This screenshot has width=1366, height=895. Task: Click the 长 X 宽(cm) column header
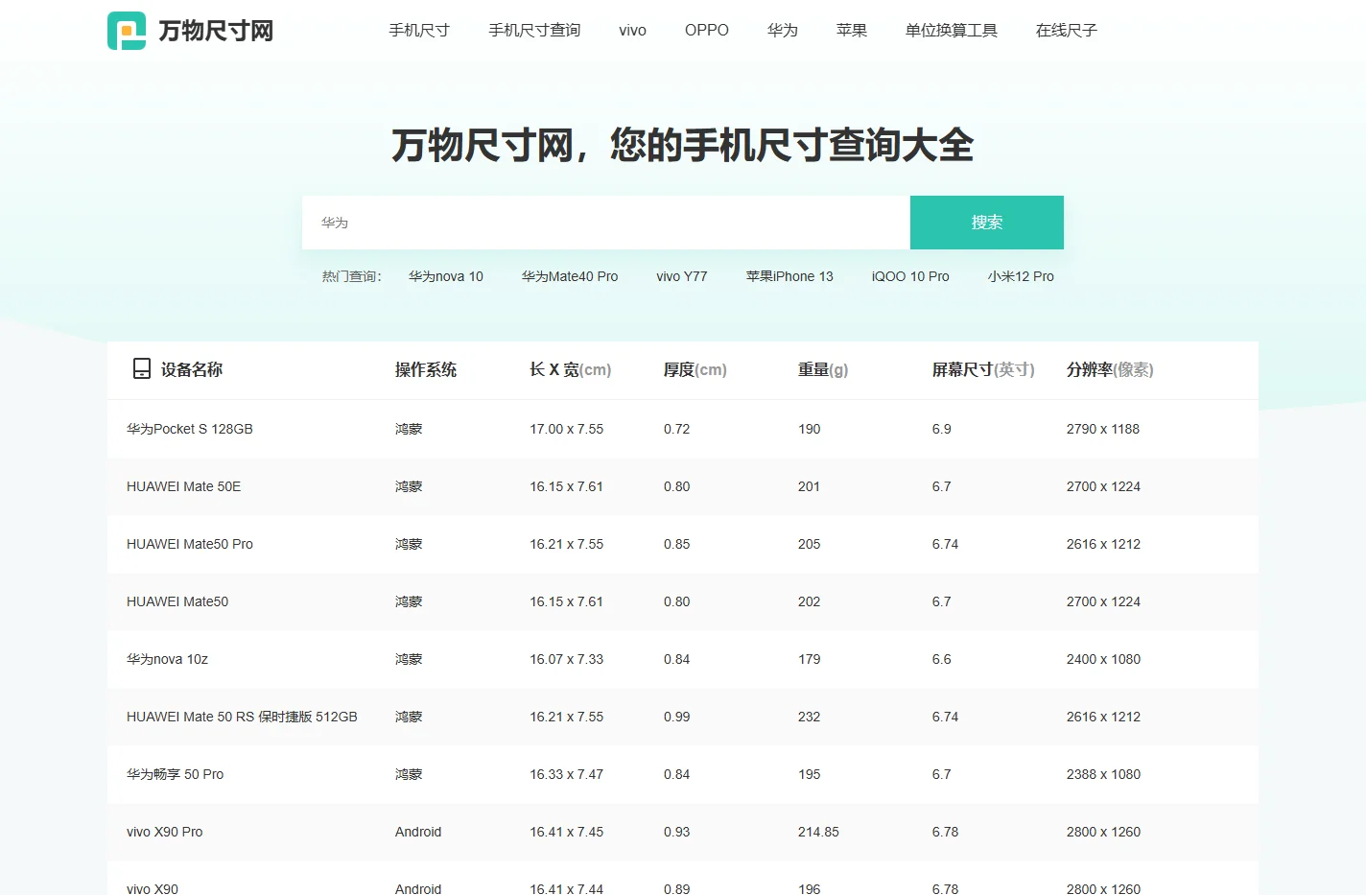[x=571, y=369]
